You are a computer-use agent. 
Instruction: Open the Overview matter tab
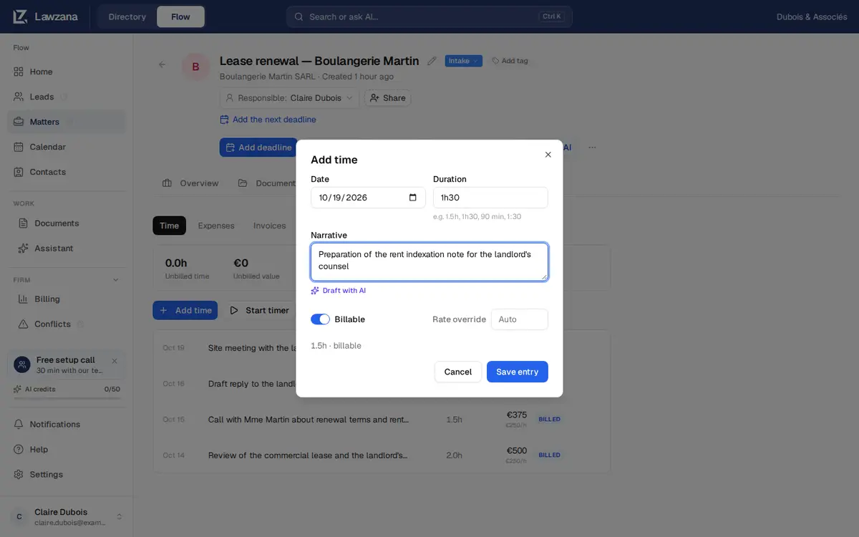(190, 183)
